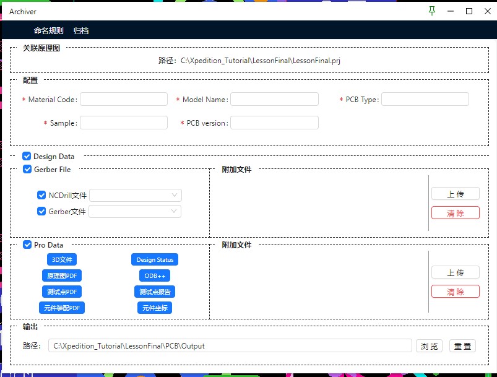
Task: Click the 原理图PDF button
Action: coord(61,275)
